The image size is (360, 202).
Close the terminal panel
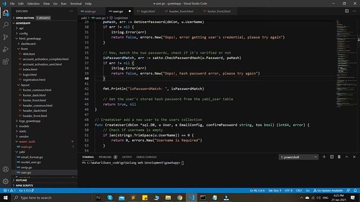tap(354, 157)
